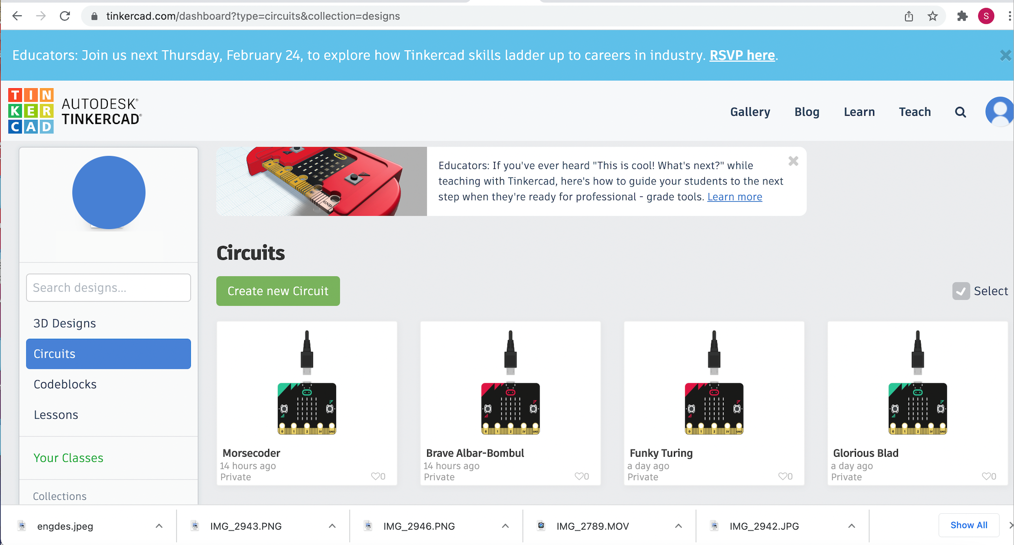Screen dimensions: 1014x545
Task: Open the RSVP here link
Action: click(742, 55)
